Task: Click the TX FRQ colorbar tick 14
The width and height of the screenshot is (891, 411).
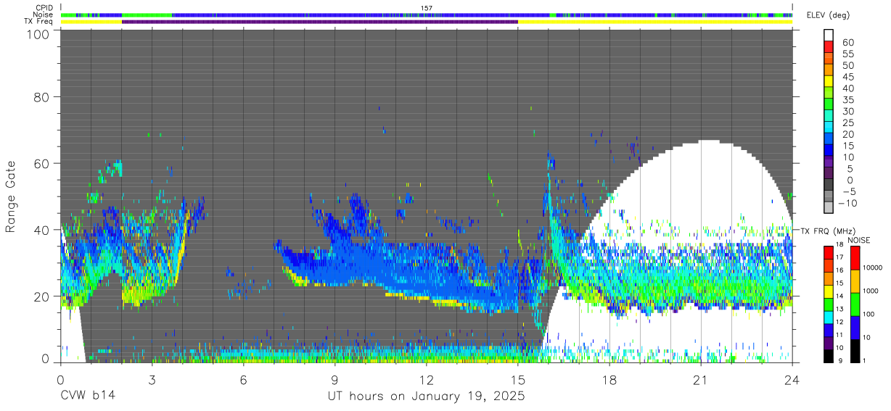Action: 839,296
